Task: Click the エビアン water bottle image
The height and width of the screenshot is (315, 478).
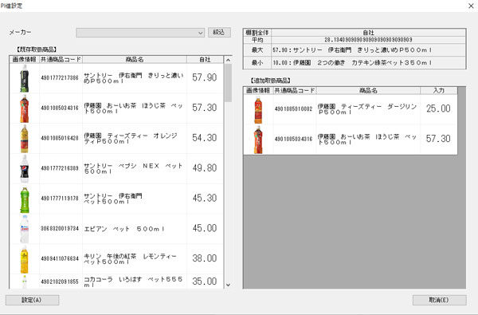Action: click(25, 229)
